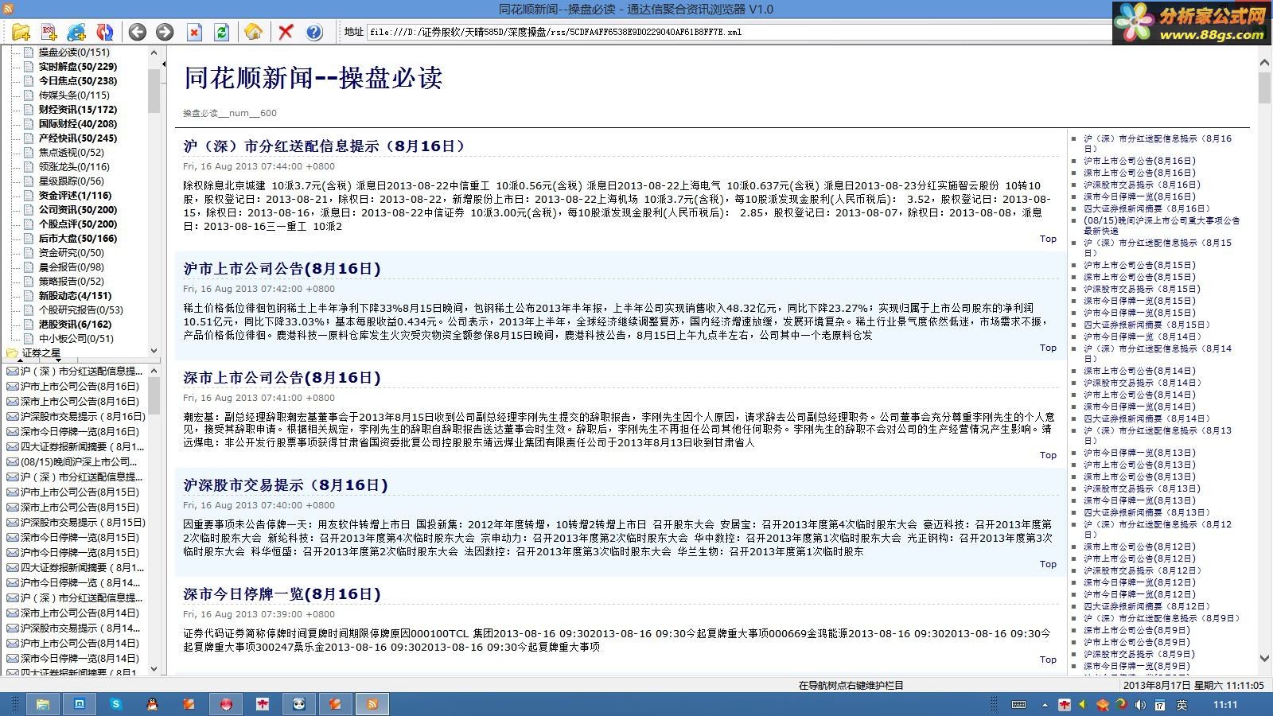
Task: Click the home page icon
Action: (254, 33)
